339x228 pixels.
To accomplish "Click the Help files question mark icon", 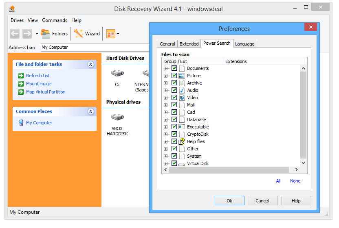I will coord(182,141).
